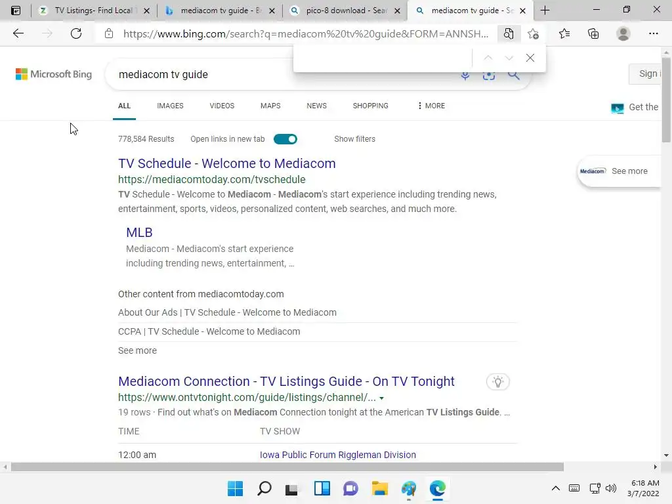Click the scroll down arrow on vertical scrollbar
The height and width of the screenshot is (504, 672).
click(666, 455)
